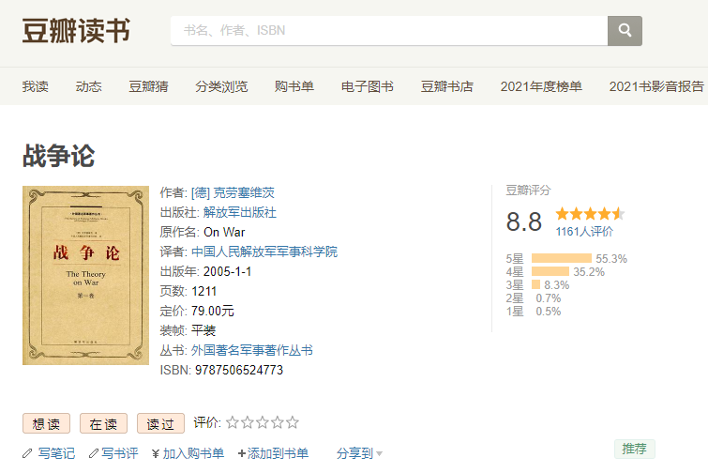Click the search magnifier button
This screenshot has height=473, width=708.
(625, 31)
